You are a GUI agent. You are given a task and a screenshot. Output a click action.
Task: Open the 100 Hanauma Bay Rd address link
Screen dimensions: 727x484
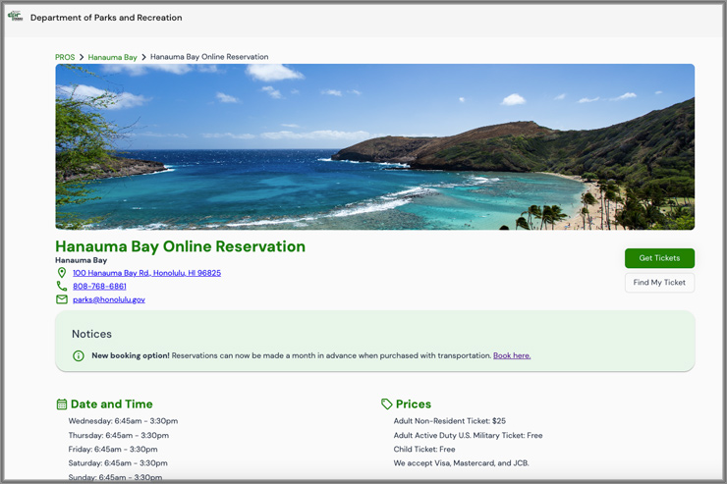146,273
